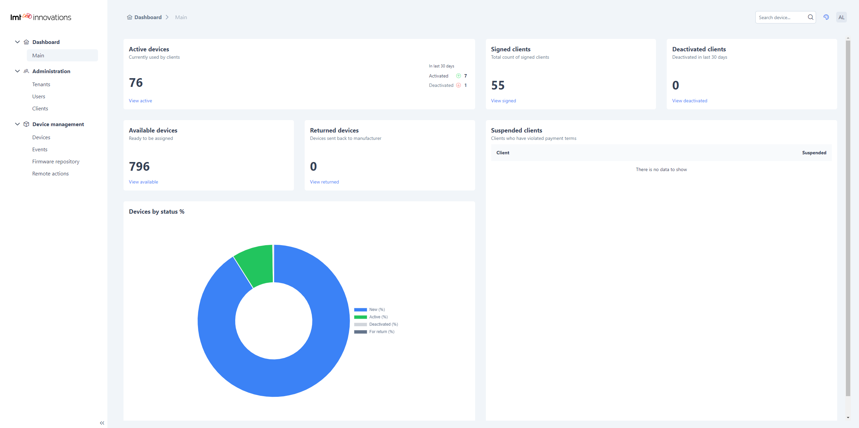Click the home icon in the breadcrumb
This screenshot has height=428, width=859.
point(130,17)
